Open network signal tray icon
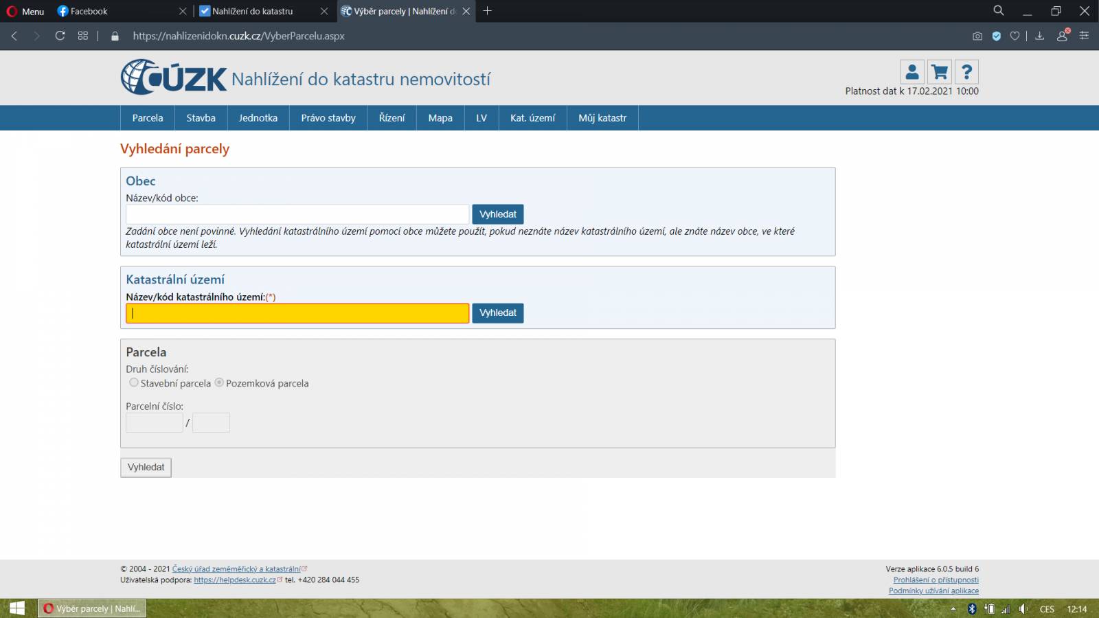Screen dimensions: 1099x618 point(1006,609)
